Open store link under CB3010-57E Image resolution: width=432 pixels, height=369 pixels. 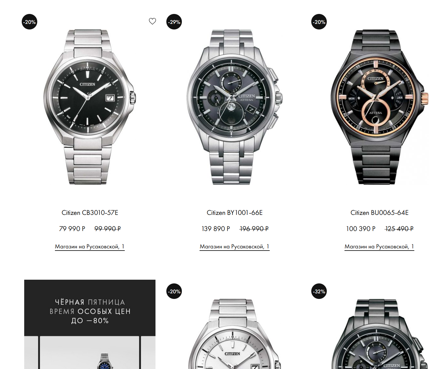coord(90,247)
